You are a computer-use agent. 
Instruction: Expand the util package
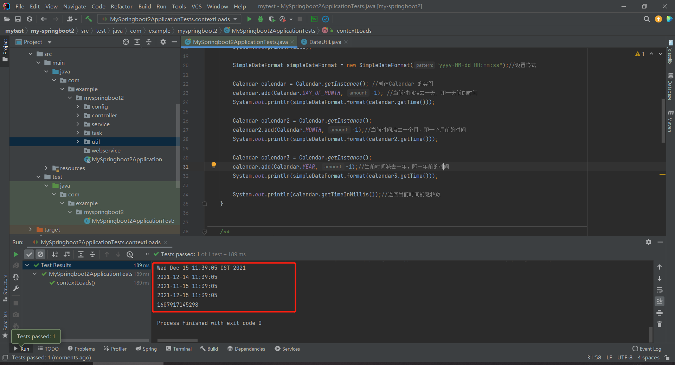click(78, 142)
